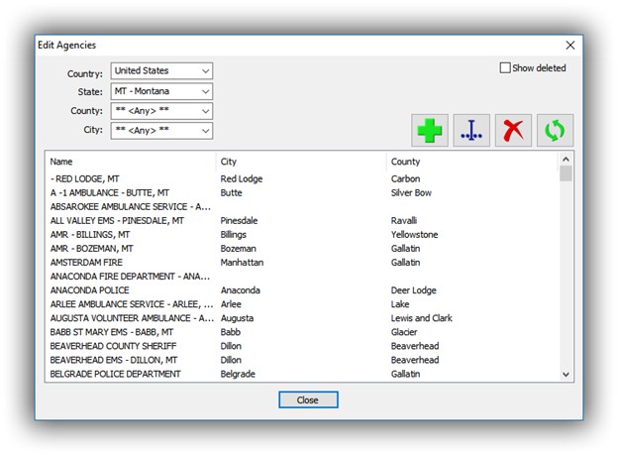The image size is (618, 455).
Task: Click the green plus Add agency button
Action: tap(430, 131)
